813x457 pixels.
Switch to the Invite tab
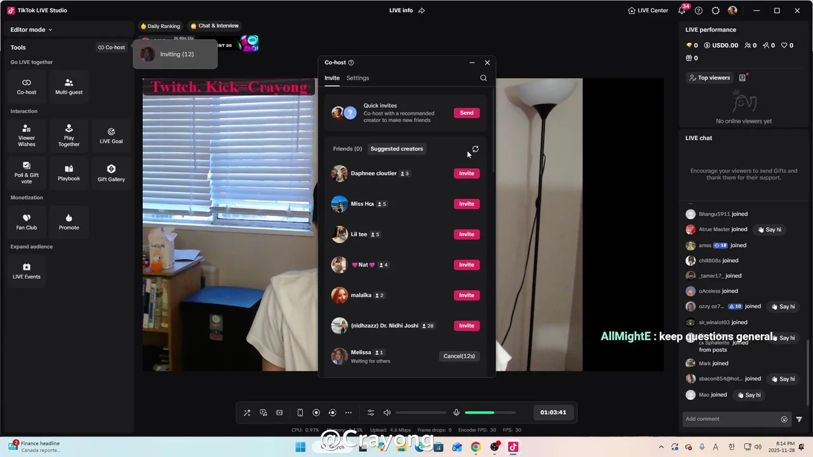[x=332, y=78]
